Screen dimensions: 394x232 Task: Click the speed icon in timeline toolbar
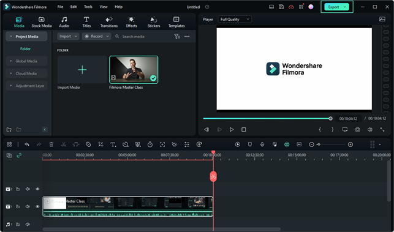126,144
